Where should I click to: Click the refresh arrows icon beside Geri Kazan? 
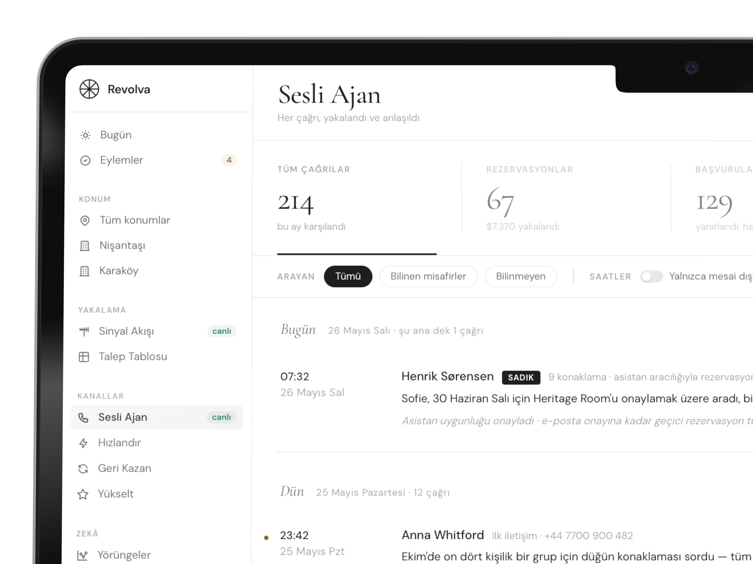click(83, 469)
